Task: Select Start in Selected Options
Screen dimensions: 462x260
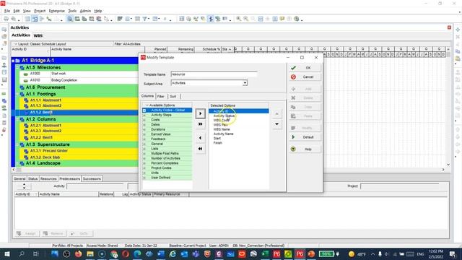Action: click(x=217, y=138)
